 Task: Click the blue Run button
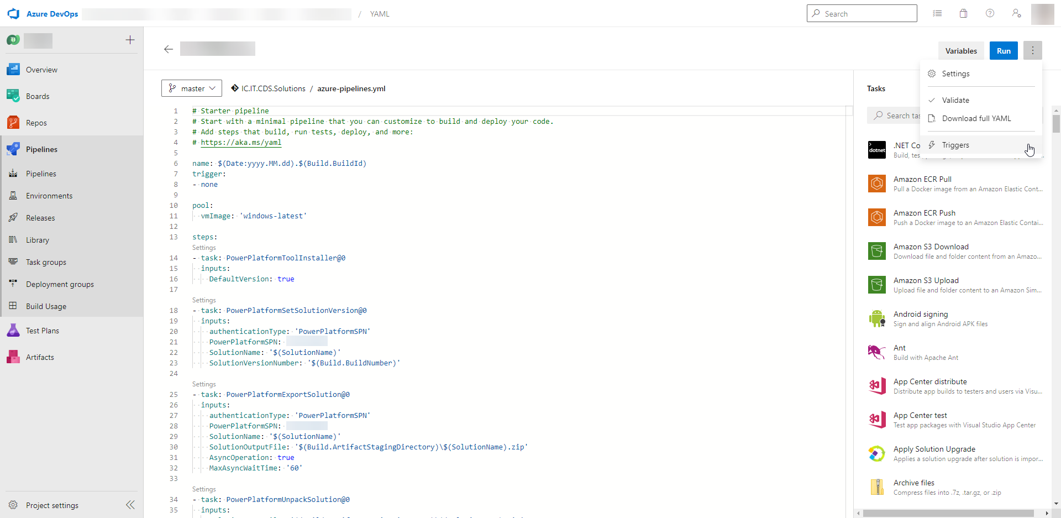coord(1004,50)
